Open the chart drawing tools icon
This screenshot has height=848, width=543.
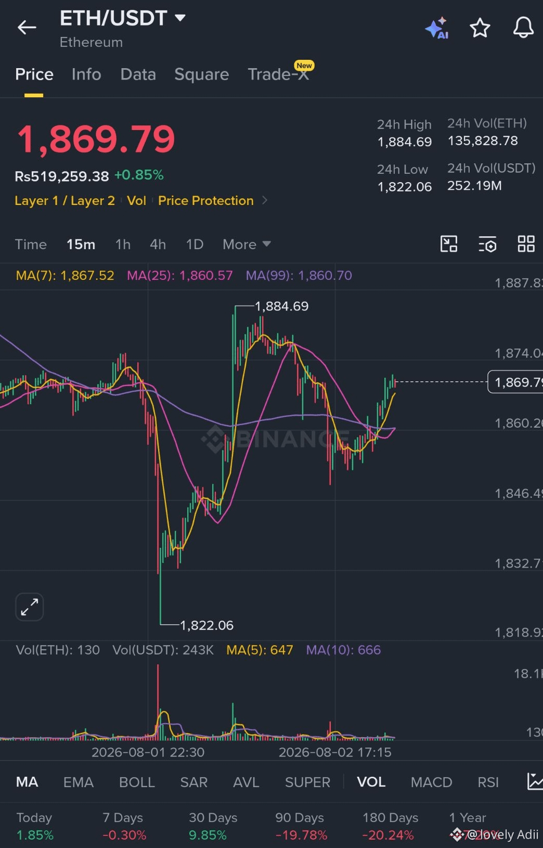448,244
